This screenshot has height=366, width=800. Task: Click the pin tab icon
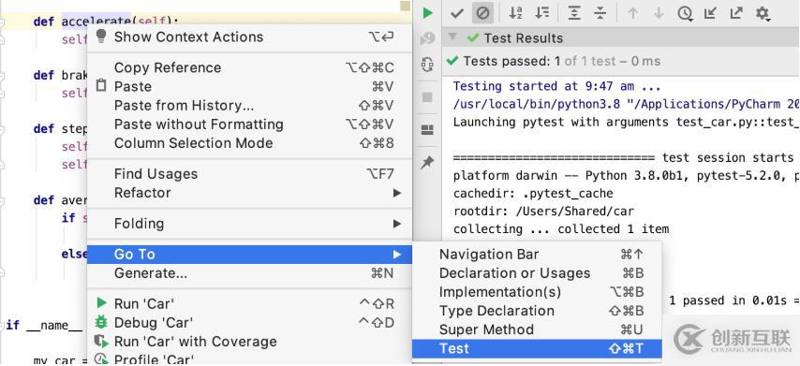(427, 163)
